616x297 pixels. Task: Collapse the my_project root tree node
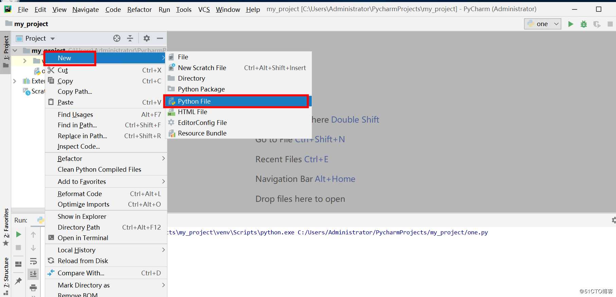(15, 50)
